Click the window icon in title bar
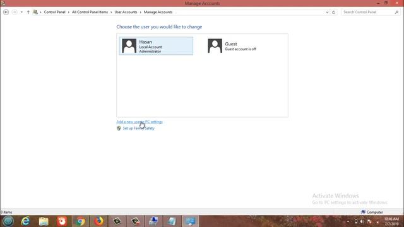Screen dimensions: 404x227 tap(3, 3)
